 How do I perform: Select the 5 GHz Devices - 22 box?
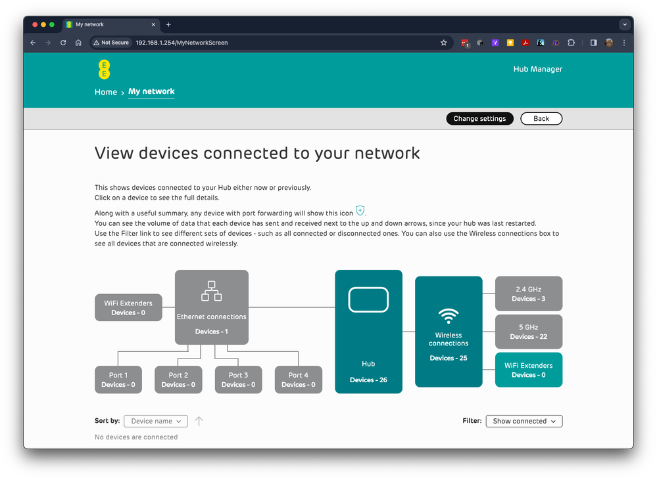[x=528, y=332]
